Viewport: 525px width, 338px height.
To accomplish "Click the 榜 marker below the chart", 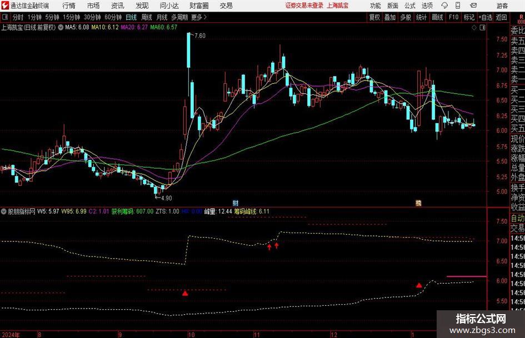I will tap(418, 203).
